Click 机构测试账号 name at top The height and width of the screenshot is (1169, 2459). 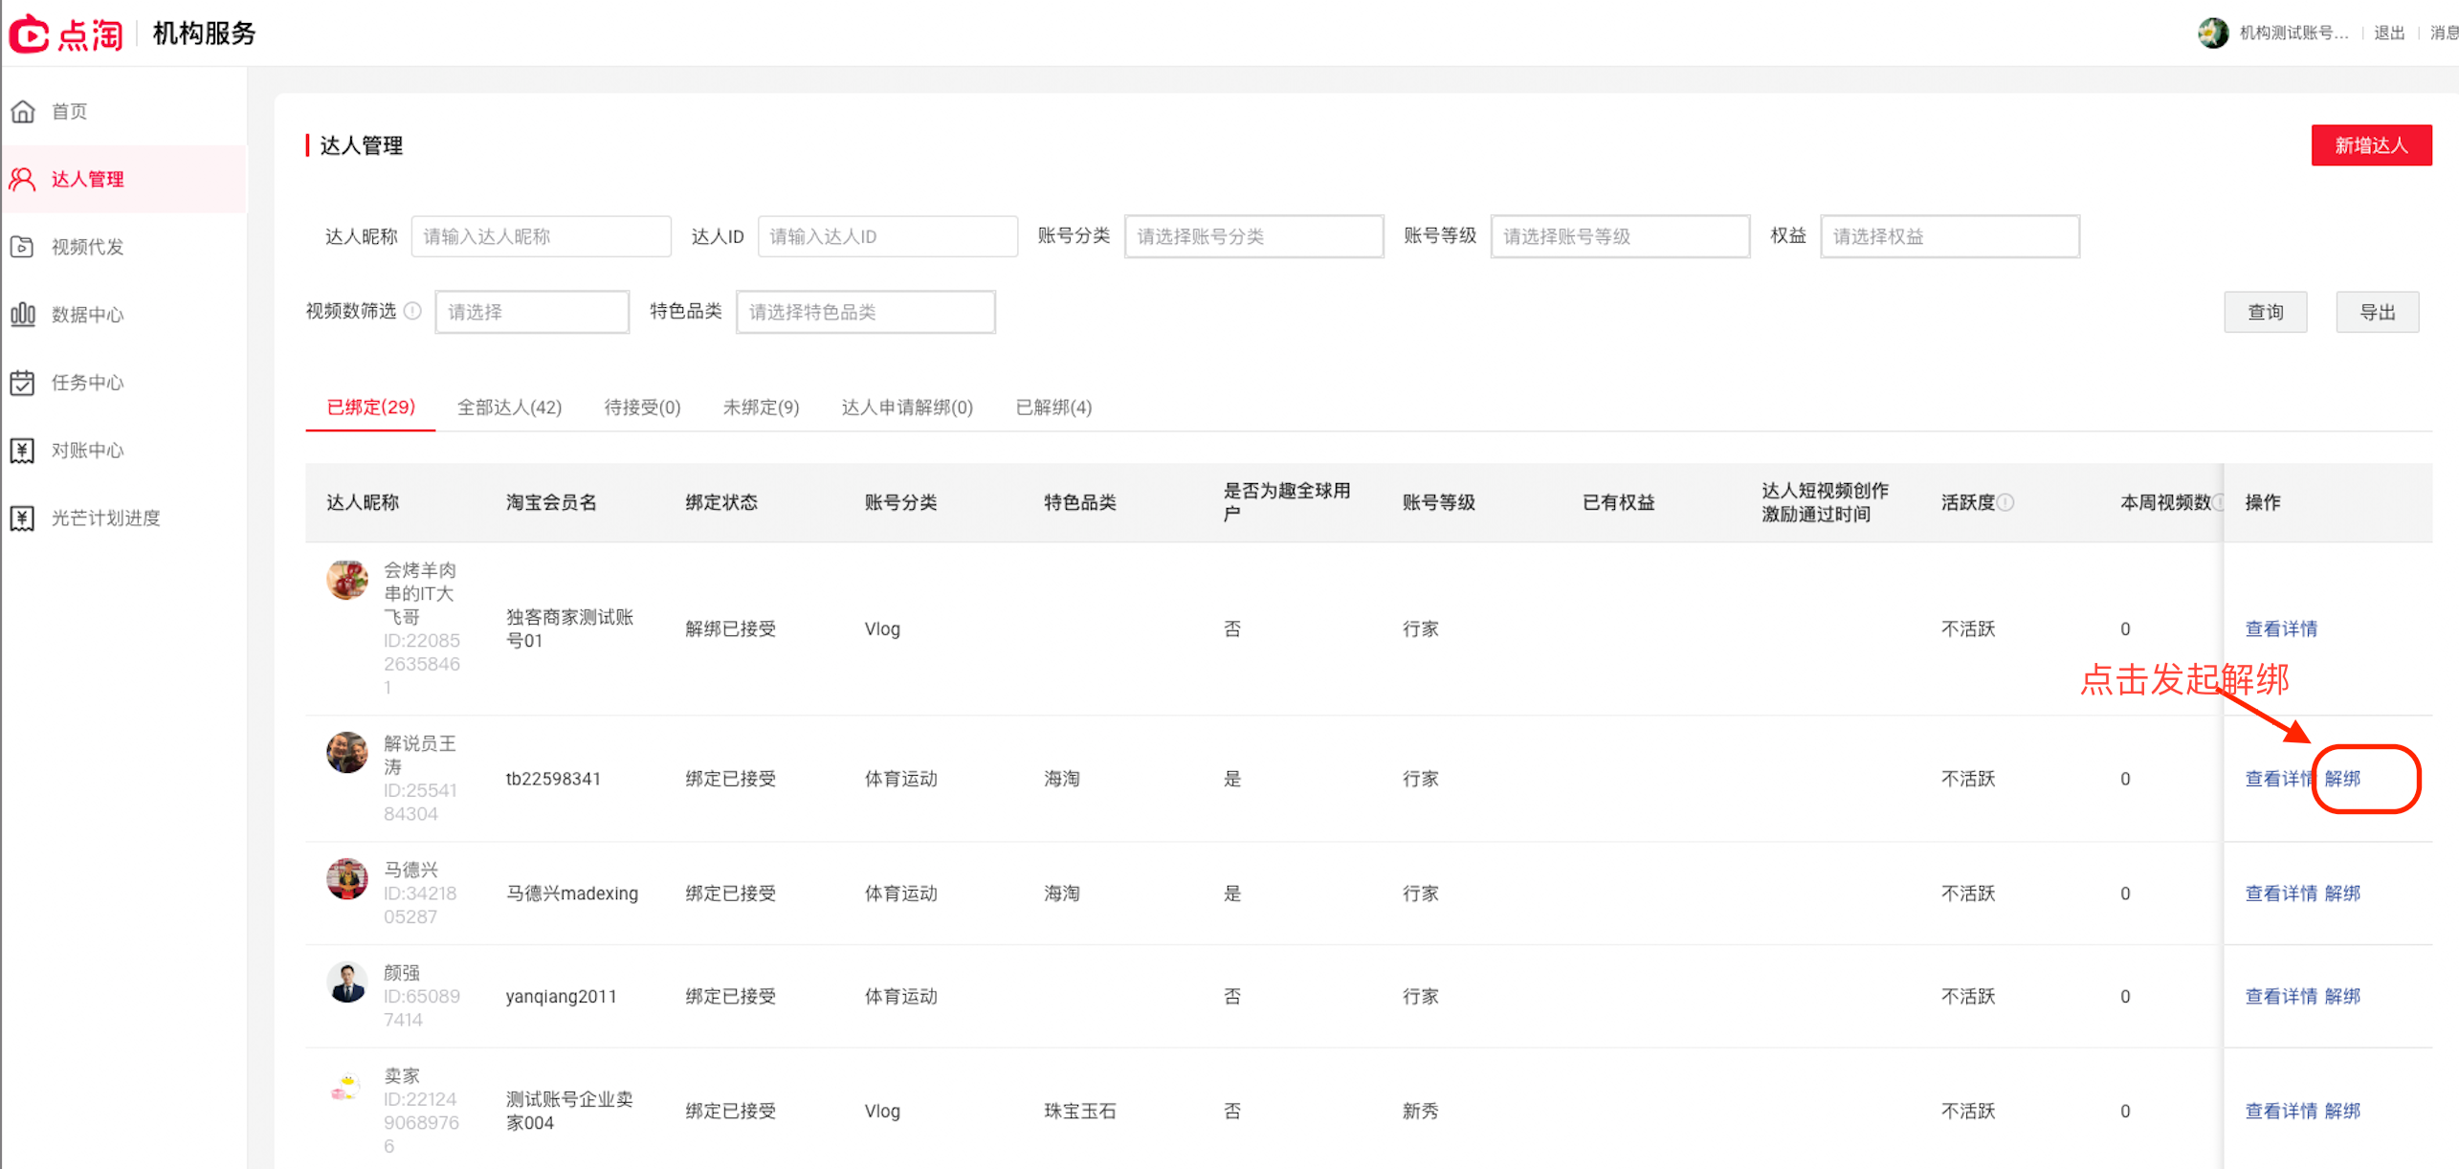[2293, 33]
